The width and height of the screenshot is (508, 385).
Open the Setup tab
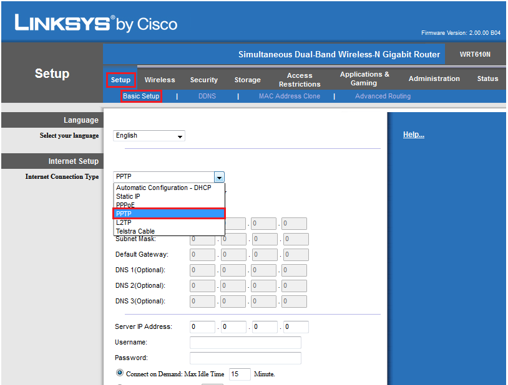pyautogui.click(x=120, y=80)
